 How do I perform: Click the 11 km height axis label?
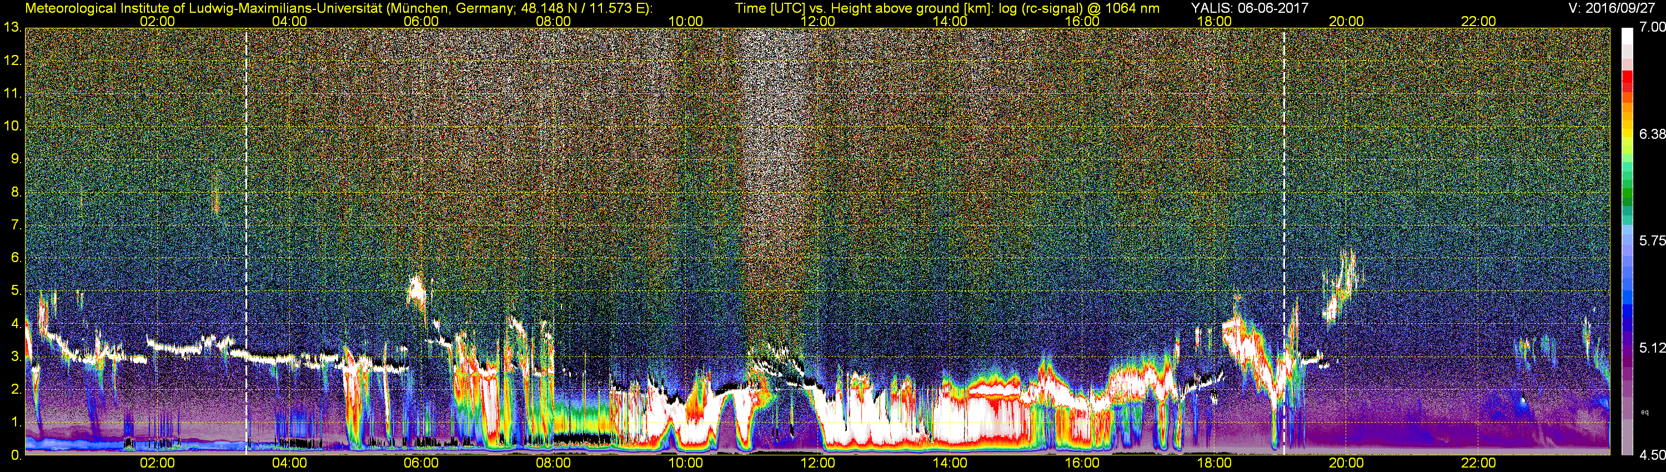point(12,94)
